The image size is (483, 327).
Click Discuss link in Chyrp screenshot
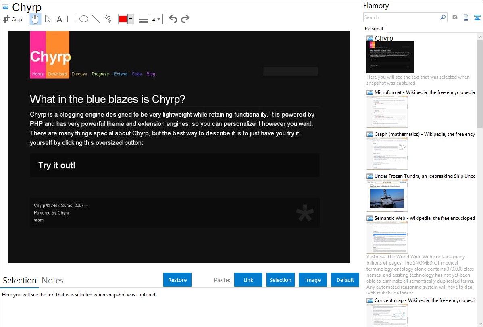coord(79,74)
